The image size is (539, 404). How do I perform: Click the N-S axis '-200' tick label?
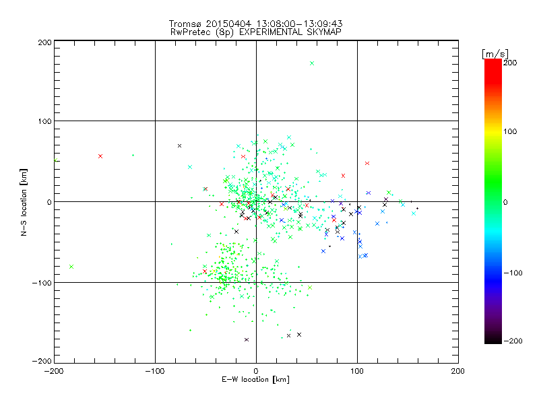(x=42, y=361)
